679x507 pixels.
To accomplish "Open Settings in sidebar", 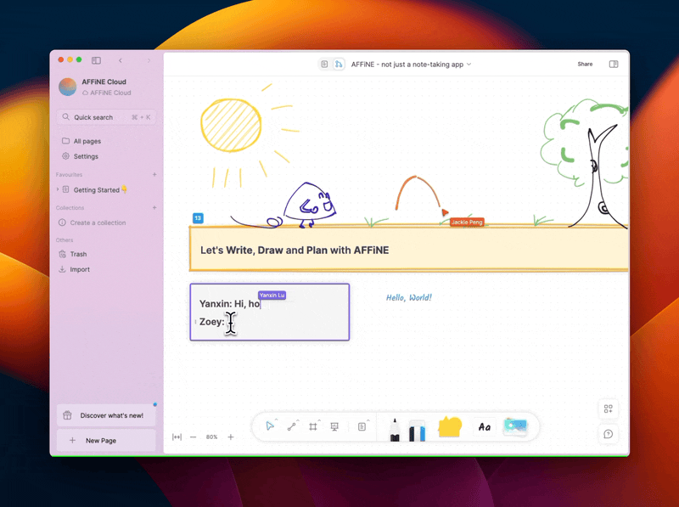I will 86,156.
